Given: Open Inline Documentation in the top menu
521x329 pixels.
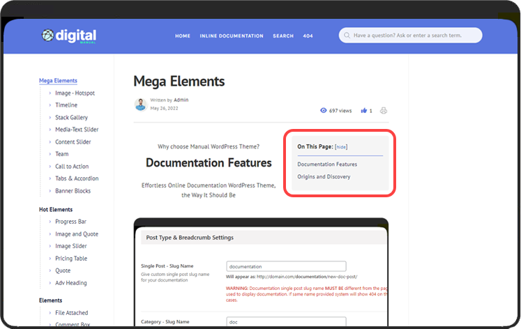Looking at the screenshot, I should tap(232, 36).
